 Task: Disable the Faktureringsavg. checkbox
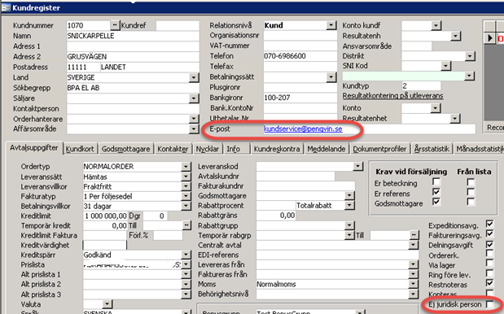click(489, 233)
